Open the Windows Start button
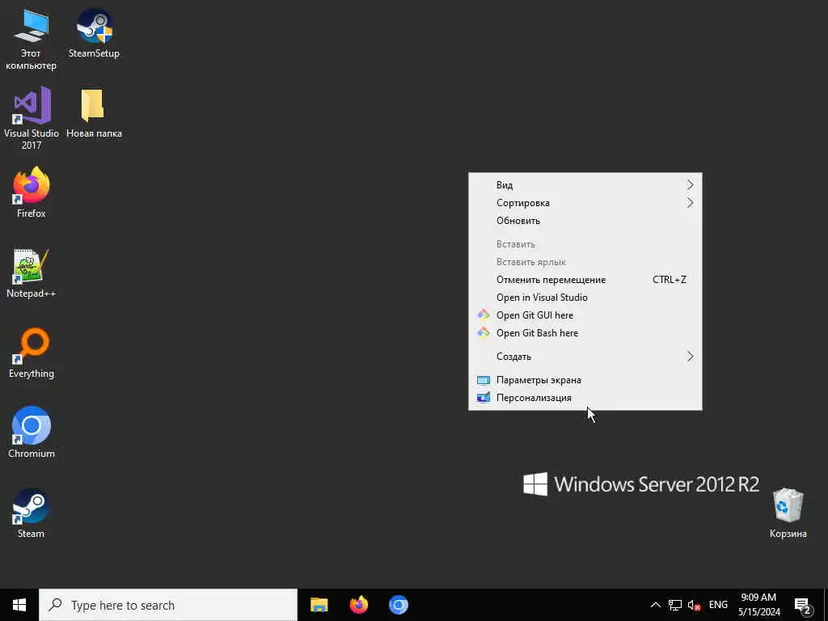The height and width of the screenshot is (621, 828). (x=19, y=605)
